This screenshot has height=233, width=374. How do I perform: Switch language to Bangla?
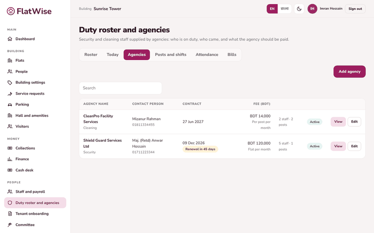[x=285, y=9]
